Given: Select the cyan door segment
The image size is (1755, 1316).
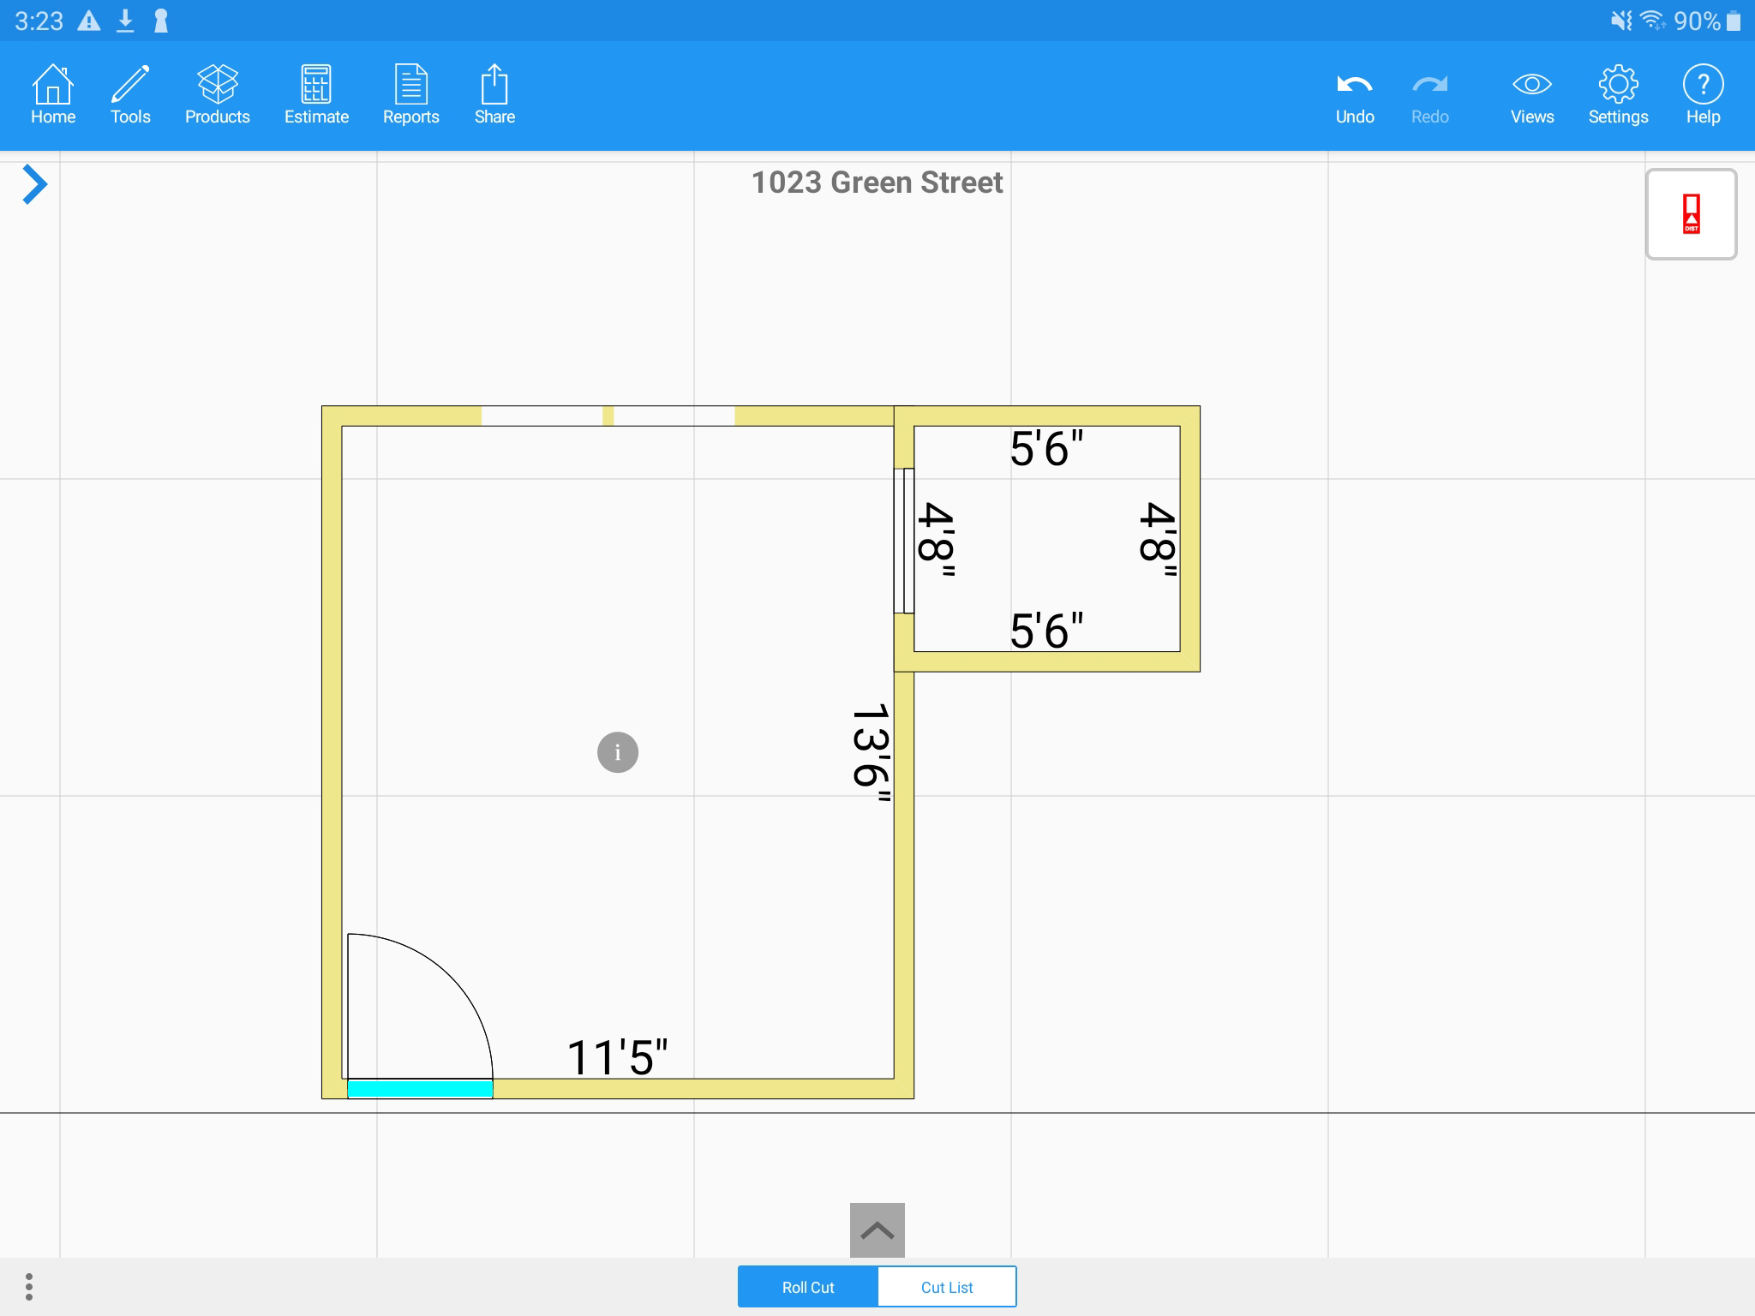Looking at the screenshot, I should coord(420,1089).
